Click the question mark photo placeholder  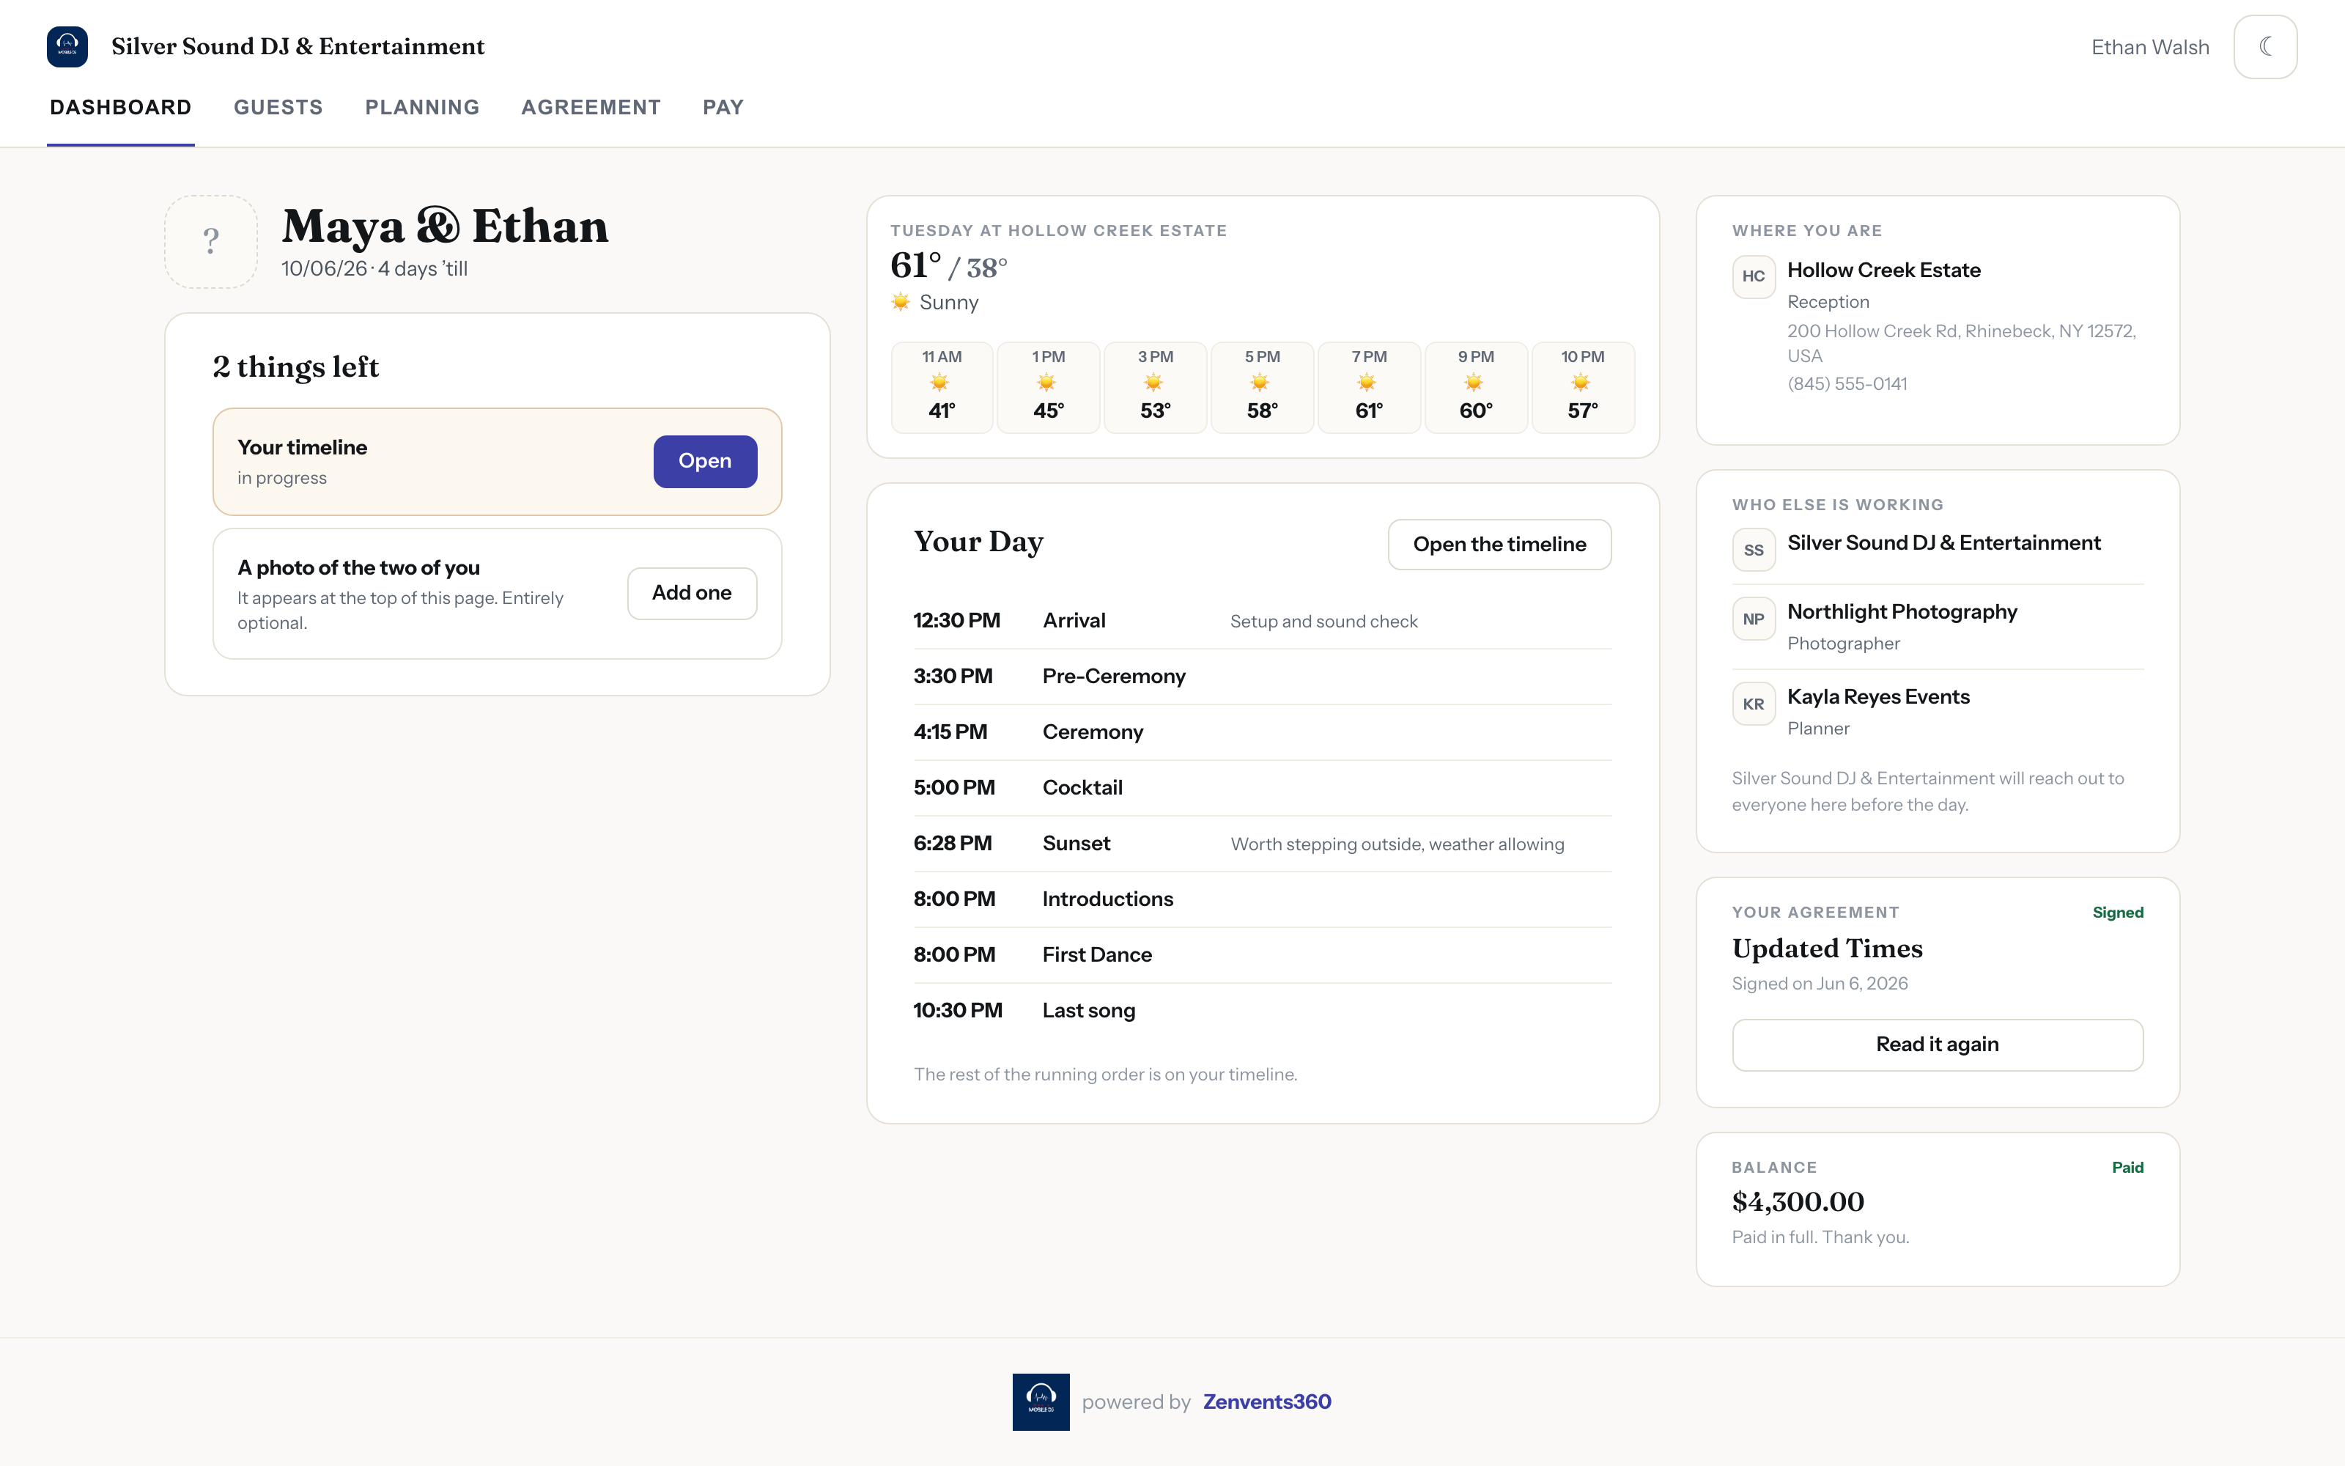(x=210, y=241)
